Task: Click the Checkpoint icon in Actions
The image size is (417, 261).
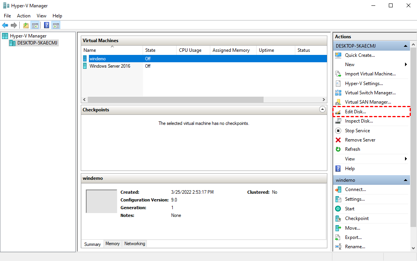Action: (x=338, y=218)
